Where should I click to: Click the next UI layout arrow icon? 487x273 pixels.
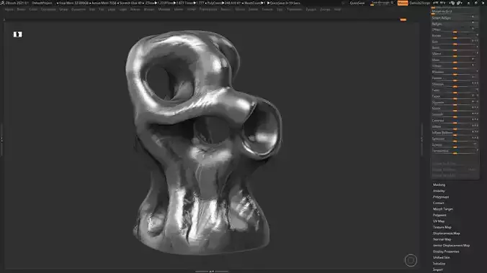point(442,3)
